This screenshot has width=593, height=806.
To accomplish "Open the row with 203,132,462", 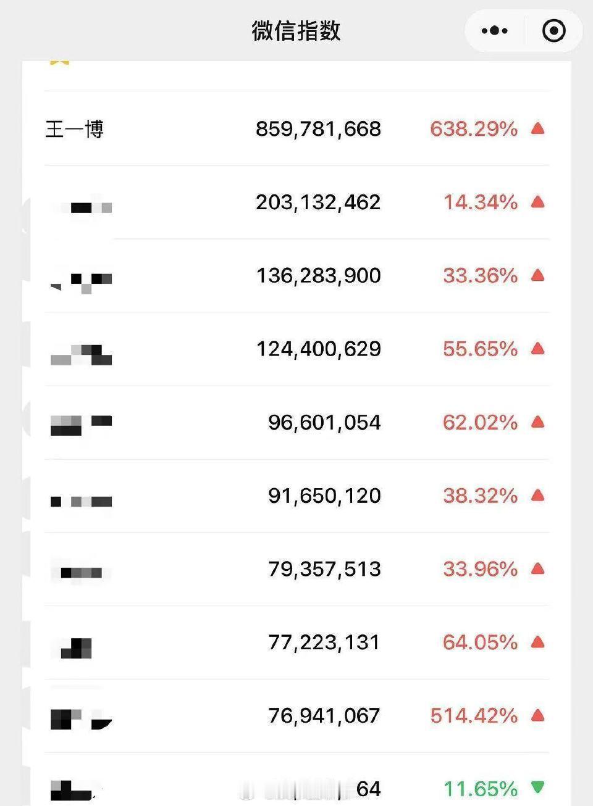I will [297, 202].
